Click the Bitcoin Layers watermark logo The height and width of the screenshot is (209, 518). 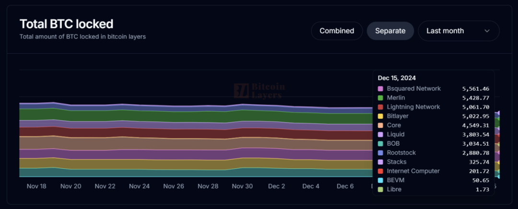pos(259,90)
